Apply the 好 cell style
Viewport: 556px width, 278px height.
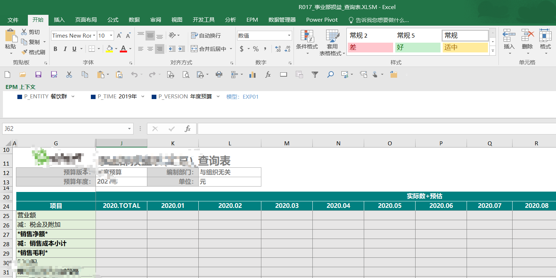[418, 47]
